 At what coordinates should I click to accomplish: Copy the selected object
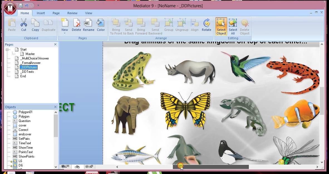35,25
